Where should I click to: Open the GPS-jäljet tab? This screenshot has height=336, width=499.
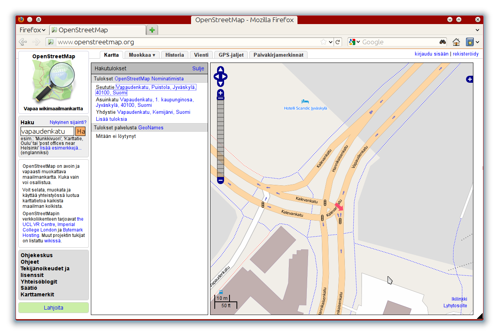pyautogui.click(x=231, y=55)
